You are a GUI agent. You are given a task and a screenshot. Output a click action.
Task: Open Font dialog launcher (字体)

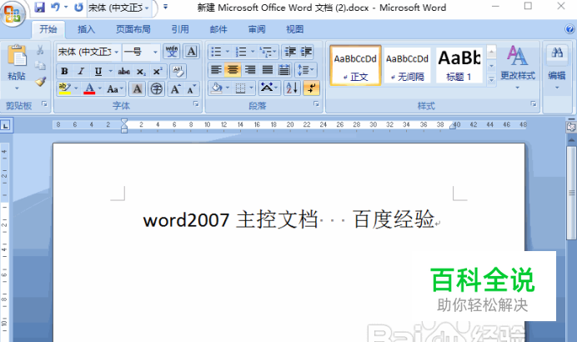[x=196, y=104]
